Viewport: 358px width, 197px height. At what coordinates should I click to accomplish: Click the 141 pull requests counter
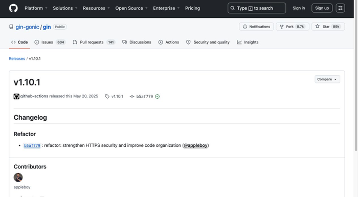(111, 42)
